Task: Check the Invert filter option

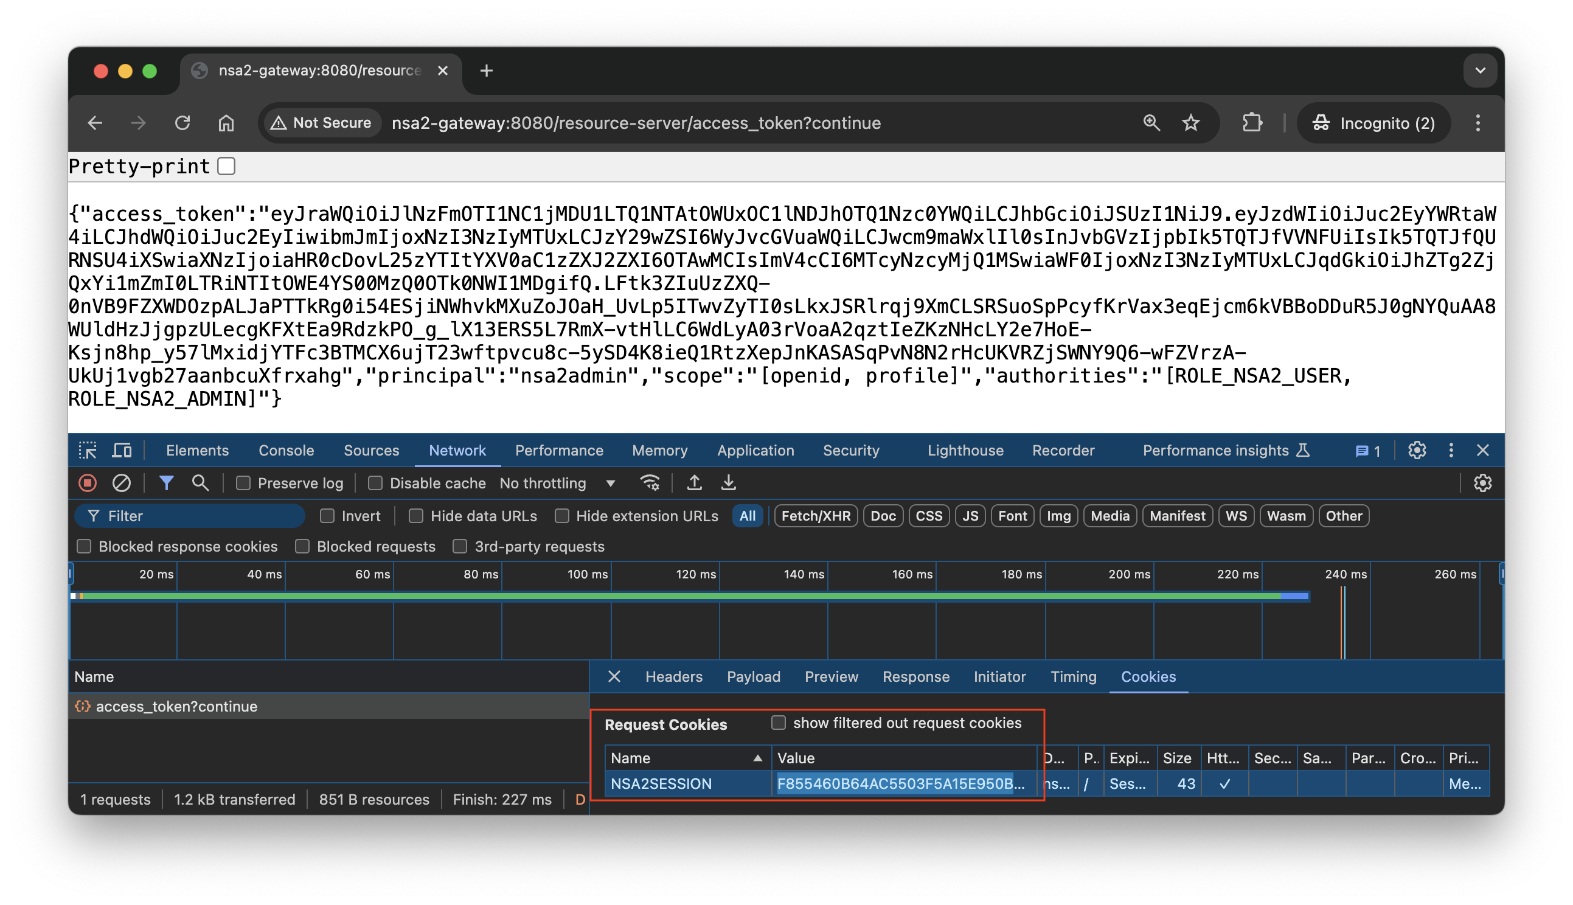Action: tap(327, 516)
